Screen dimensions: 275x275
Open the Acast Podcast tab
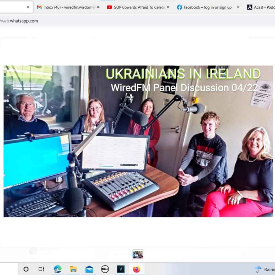pyautogui.click(x=261, y=7)
